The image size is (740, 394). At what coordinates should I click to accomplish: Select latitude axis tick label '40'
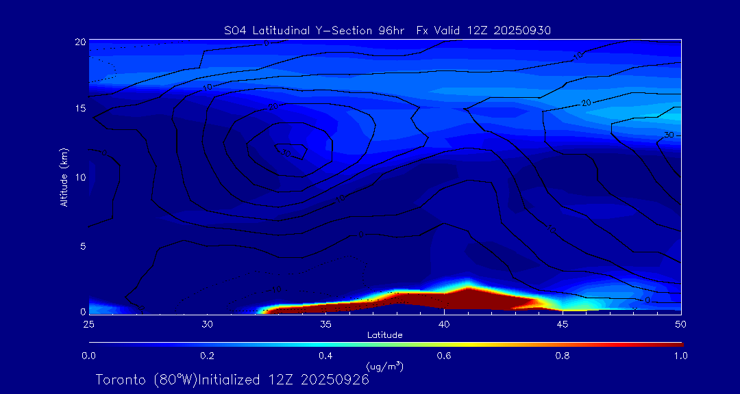point(444,324)
